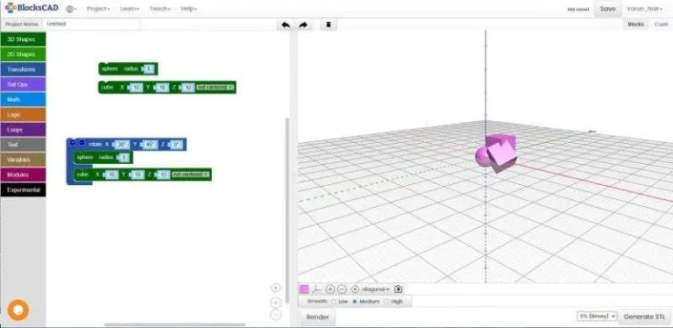Open the Loops category
The height and width of the screenshot is (328, 673).
(23, 129)
